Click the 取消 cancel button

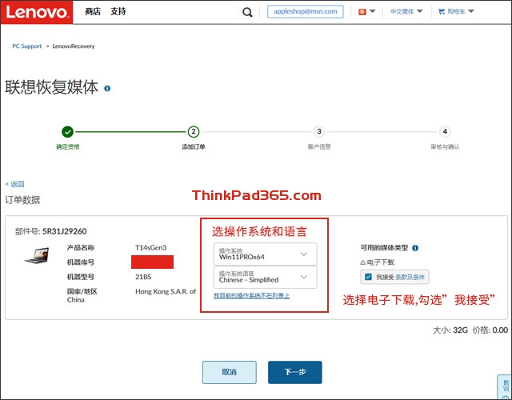(x=230, y=372)
